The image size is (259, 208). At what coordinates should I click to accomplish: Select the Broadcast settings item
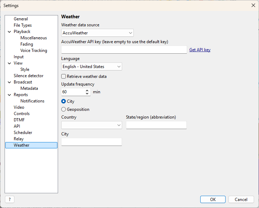23,82
